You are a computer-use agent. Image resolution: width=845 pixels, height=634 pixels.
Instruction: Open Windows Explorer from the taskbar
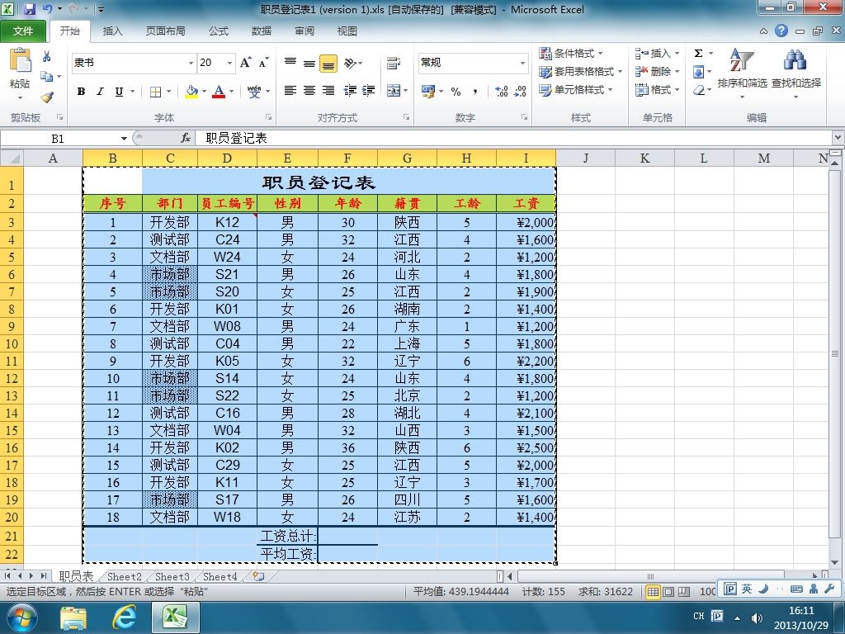pos(73,617)
